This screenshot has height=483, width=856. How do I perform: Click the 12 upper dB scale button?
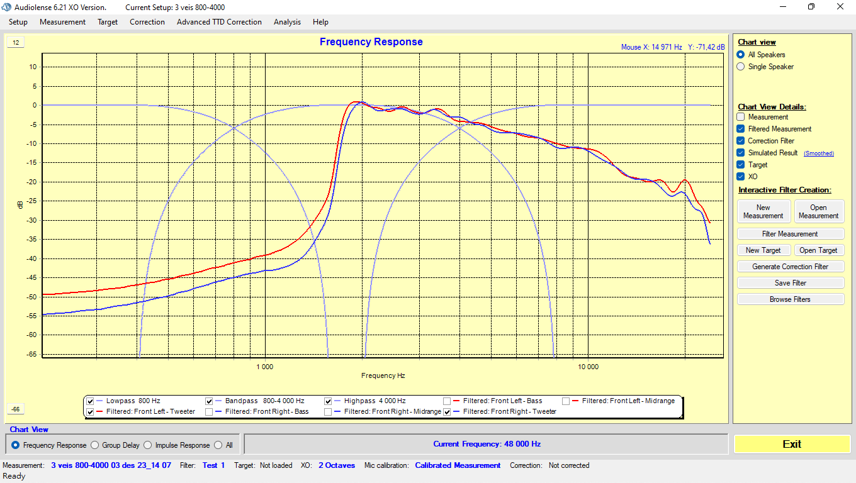[x=16, y=43]
